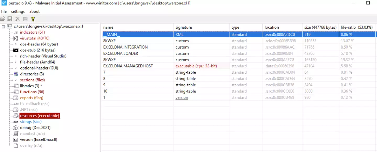The width and height of the screenshot is (377, 152).
Task: Click the libraries node icon
Action: coord(16,86)
